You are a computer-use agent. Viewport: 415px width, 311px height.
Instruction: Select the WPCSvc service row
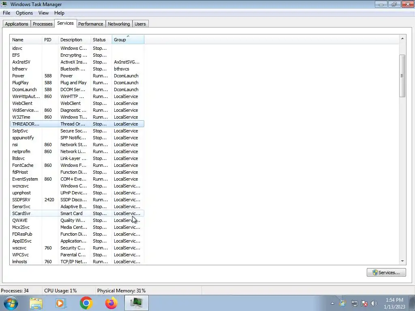(x=77, y=254)
